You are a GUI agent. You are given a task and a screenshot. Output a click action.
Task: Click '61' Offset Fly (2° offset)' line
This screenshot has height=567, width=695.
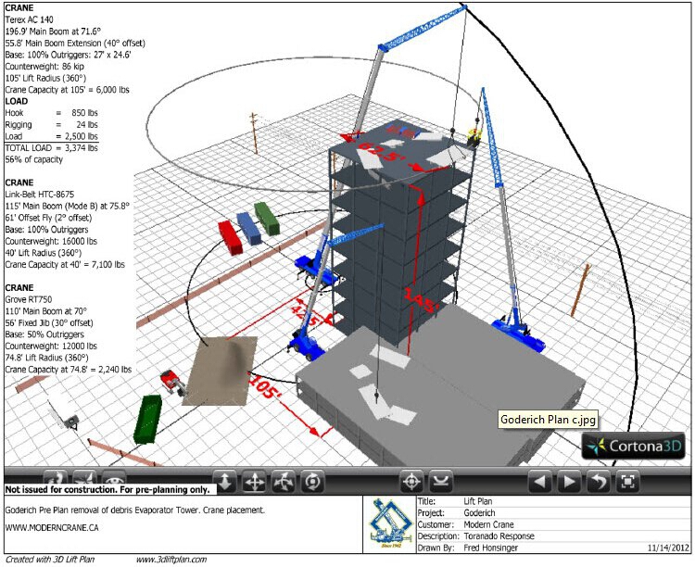[x=48, y=218]
